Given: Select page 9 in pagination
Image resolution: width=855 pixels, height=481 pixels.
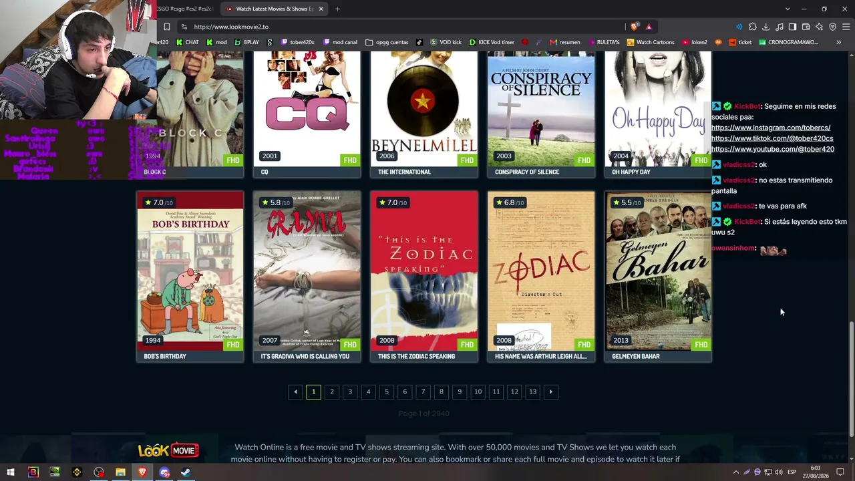Looking at the screenshot, I should pyautogui.click(x=460, y=391).
